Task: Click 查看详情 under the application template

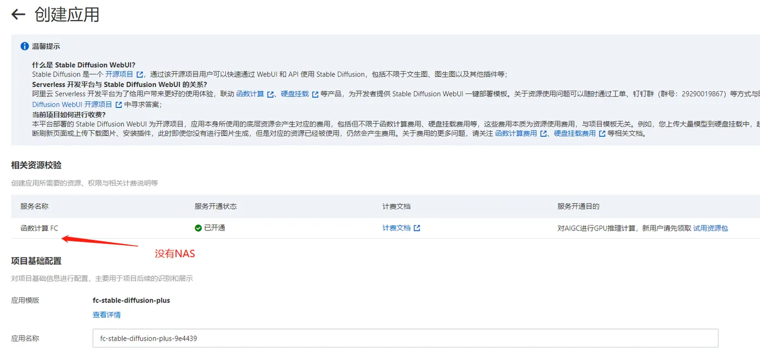Action: coord(107,315)
